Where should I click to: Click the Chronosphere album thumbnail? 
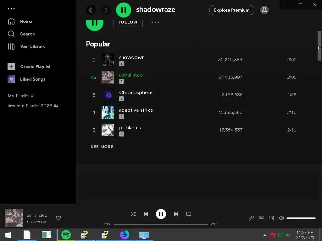coord(108,95)
